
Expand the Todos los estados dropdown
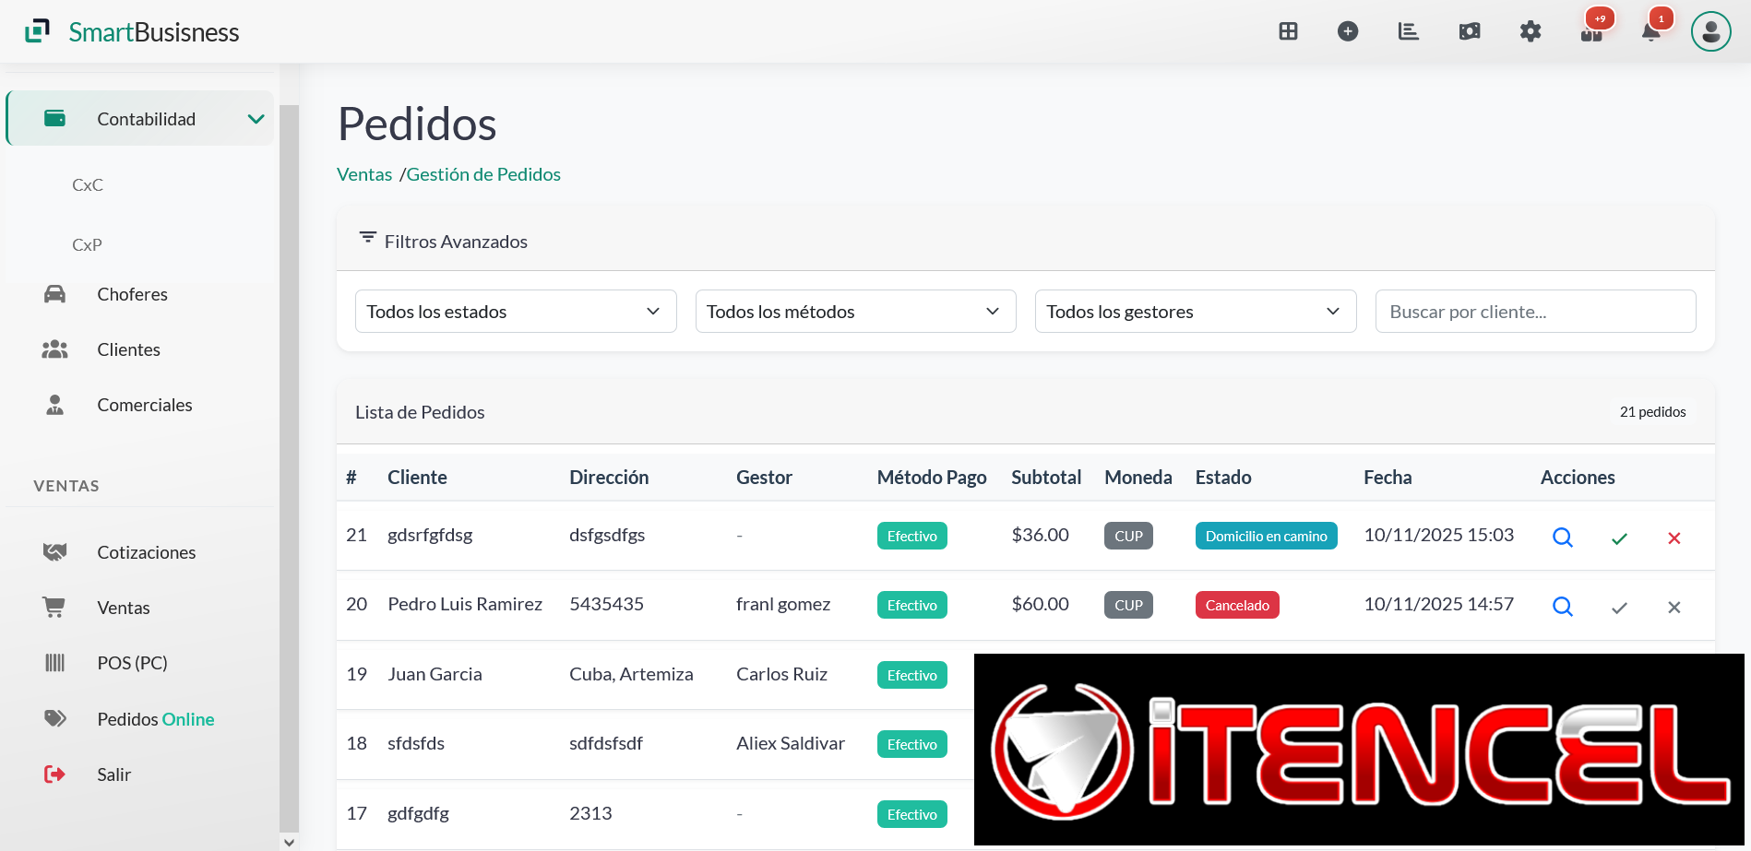(515, 311)
